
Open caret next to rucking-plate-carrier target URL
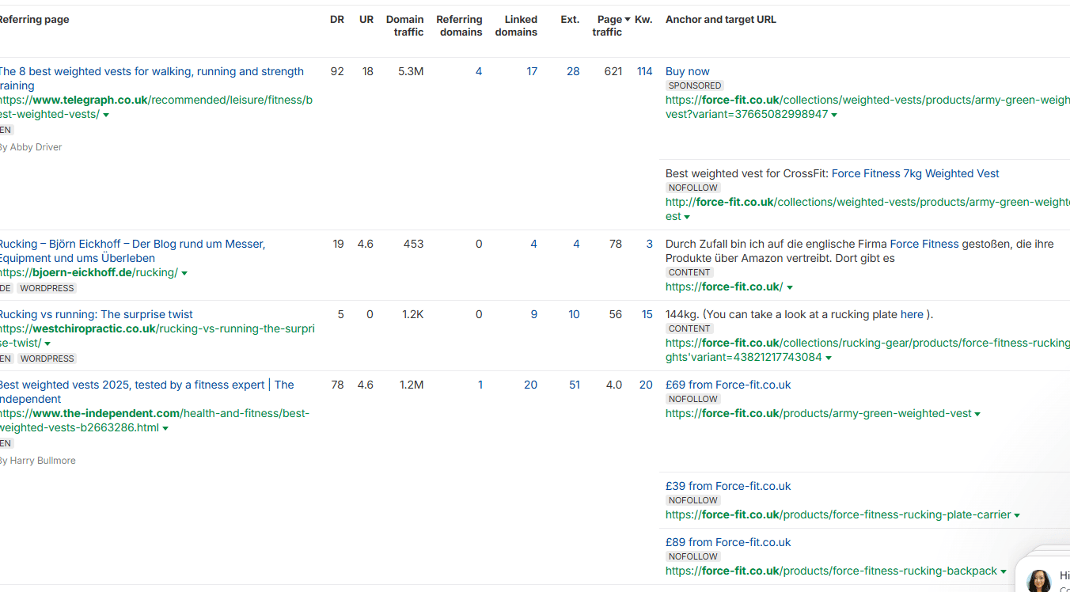(1017, 515)
